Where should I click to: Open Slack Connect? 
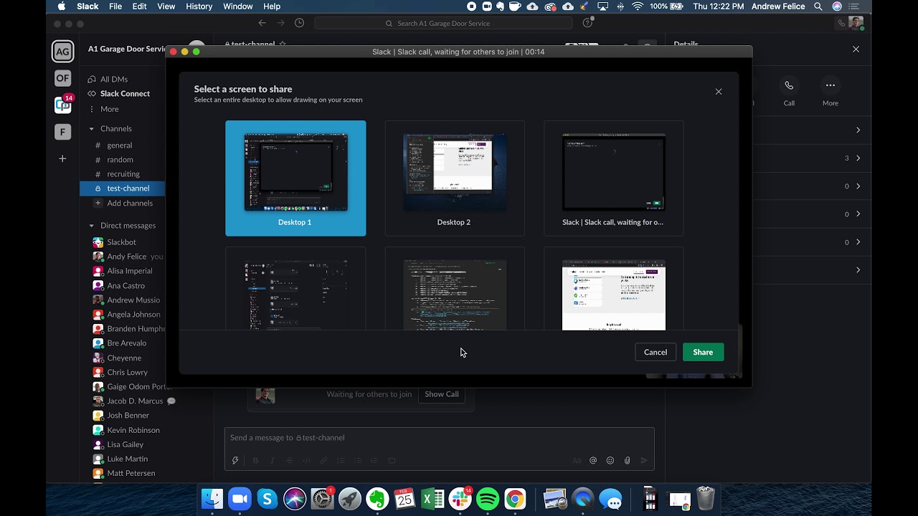coord(125,94)
